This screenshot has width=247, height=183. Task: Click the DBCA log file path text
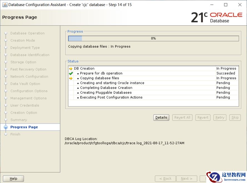pyautogui.click(x=124, y=143)
